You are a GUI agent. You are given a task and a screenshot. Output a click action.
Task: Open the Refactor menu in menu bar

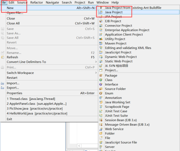[x=37, y=3]
